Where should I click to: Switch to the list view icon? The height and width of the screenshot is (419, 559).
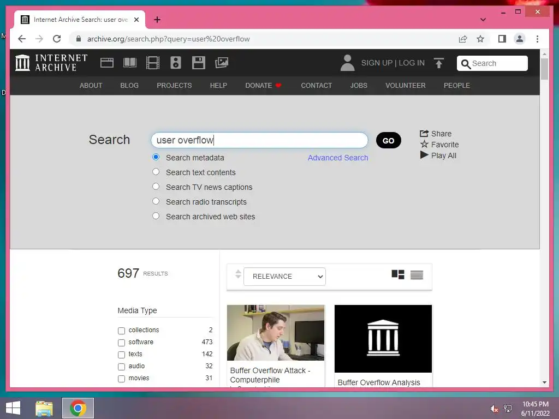pyautogui.click(x=417, y=275)
